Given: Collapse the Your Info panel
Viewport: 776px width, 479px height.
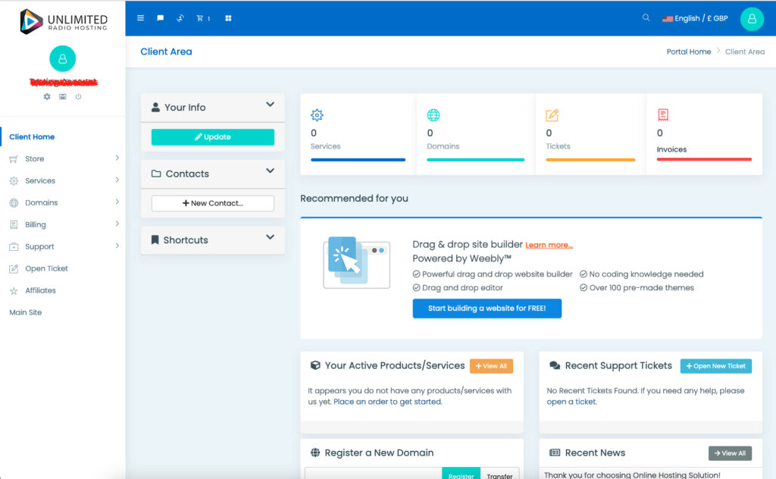Looking at the screenshot, I should [270, 105].
